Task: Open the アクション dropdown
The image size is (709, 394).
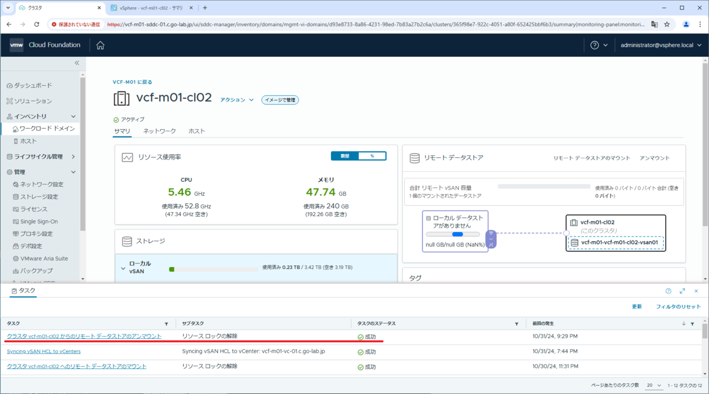Action: [237, 100]
